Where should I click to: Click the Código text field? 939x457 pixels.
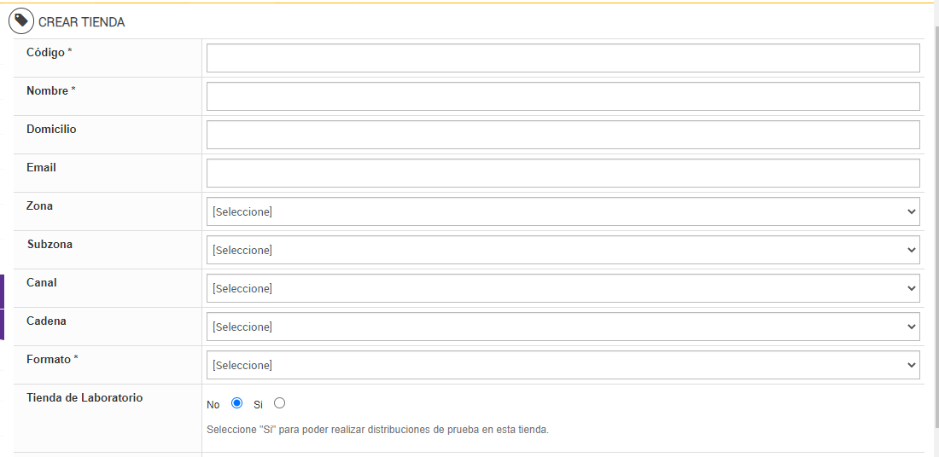pyautogui.click(x=563, y=58)
